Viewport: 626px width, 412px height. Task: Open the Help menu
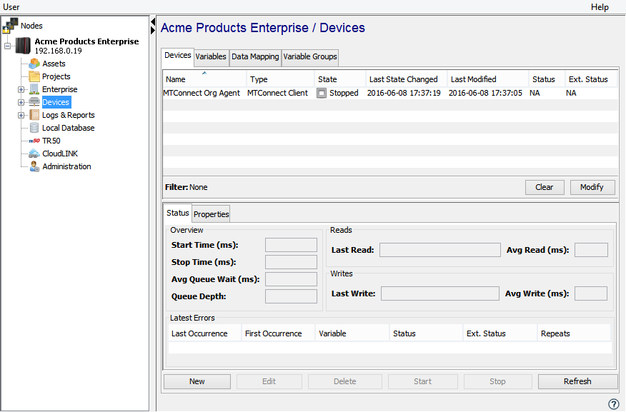coord(600,6)
